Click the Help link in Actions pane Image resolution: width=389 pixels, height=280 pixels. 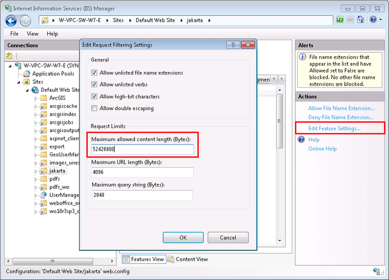click(x=314, y=139)
